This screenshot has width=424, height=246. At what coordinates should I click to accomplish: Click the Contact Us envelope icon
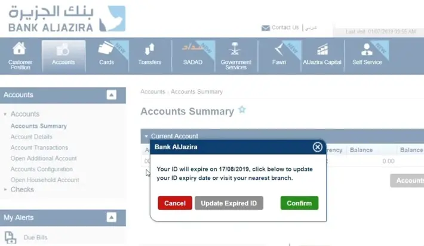pyautogui.click(x=266, y=28)
